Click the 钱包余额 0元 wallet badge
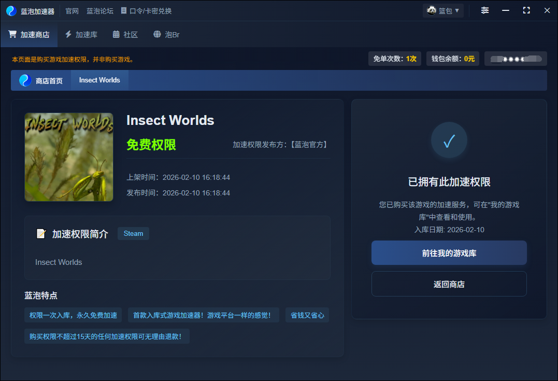Screen dimensions: 558x381 pyautogui.click(x=453, y=59)
